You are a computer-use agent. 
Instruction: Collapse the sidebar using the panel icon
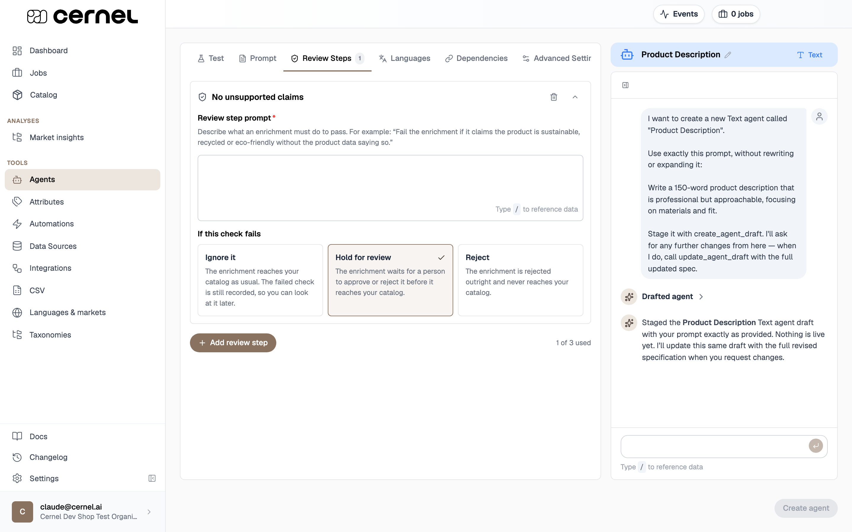tap(152, 478)
